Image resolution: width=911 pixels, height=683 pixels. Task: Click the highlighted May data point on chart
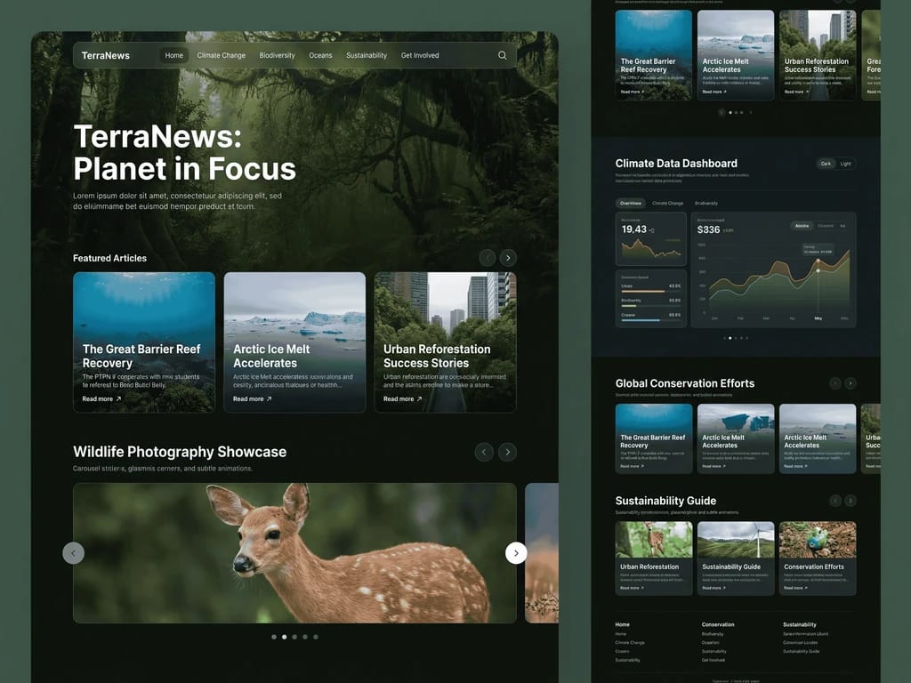(x=818, y=270)
